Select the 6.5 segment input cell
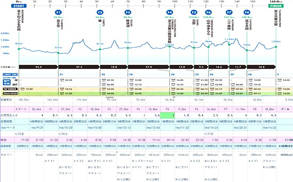 (x=66, y=115)
